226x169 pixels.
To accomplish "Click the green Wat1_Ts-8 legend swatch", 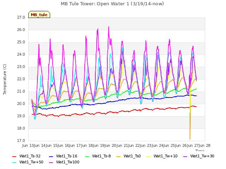I will (87, 156).
